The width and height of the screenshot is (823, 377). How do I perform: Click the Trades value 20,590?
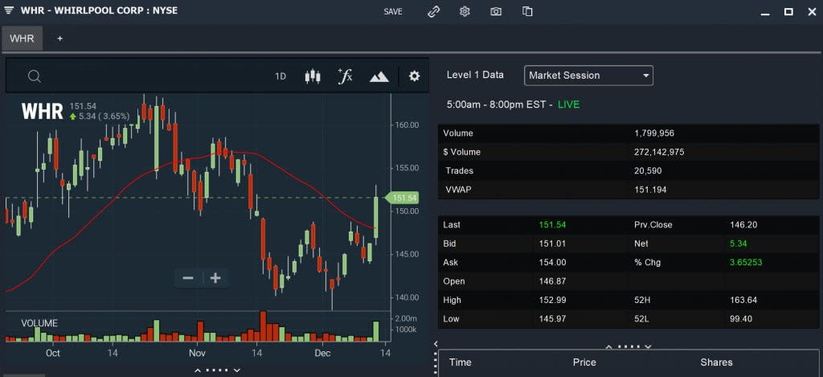(x=648, y=171)
